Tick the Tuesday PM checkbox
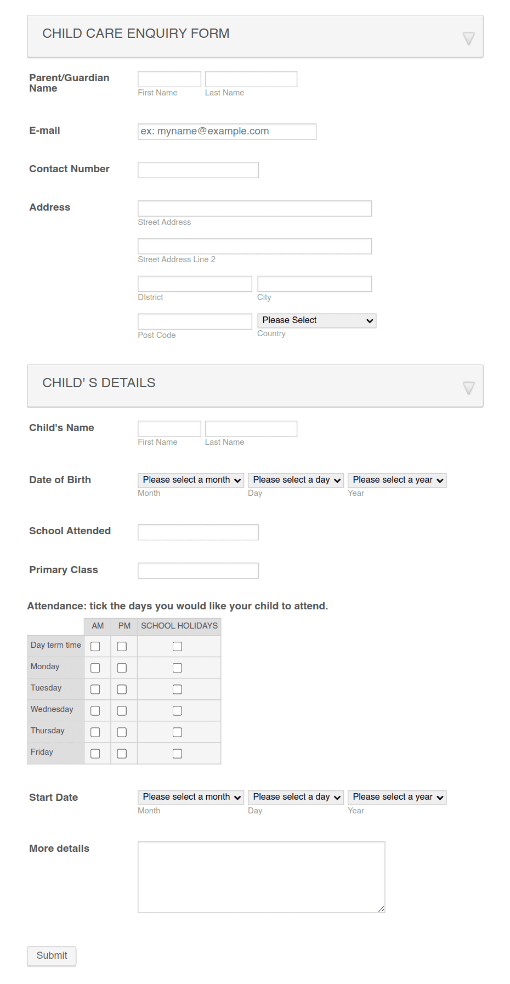Viewport: 510px width, 984px height. 122,689
